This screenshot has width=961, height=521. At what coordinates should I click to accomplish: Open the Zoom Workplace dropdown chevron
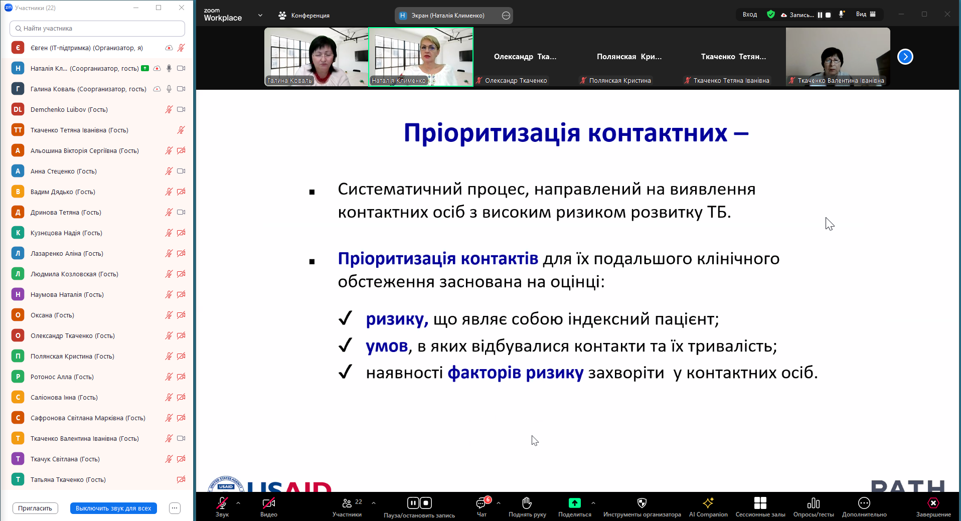point(260,16)
